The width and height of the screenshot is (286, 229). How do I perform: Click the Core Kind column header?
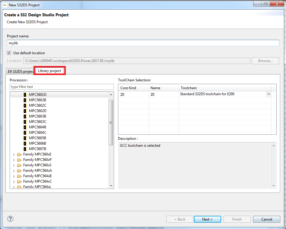click(x=133, y=88)
